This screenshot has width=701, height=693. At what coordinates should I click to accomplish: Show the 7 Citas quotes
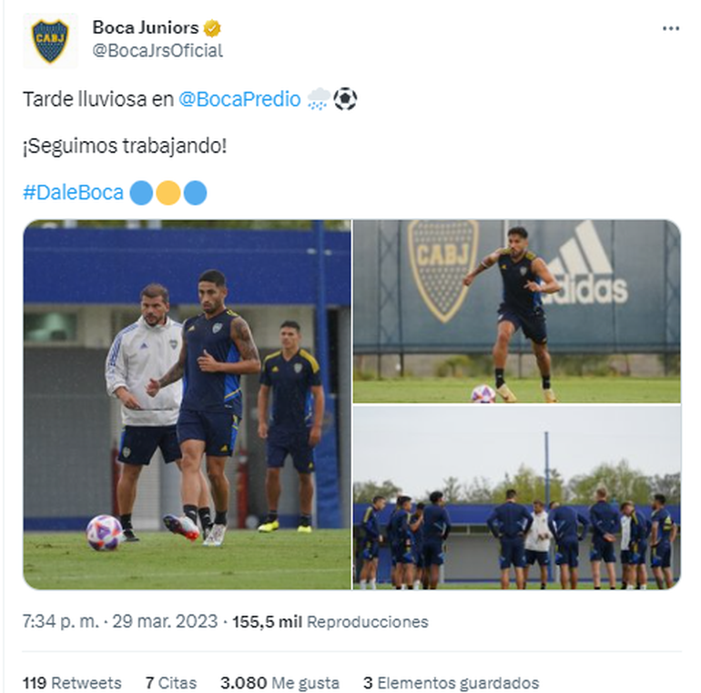point(171,683)
